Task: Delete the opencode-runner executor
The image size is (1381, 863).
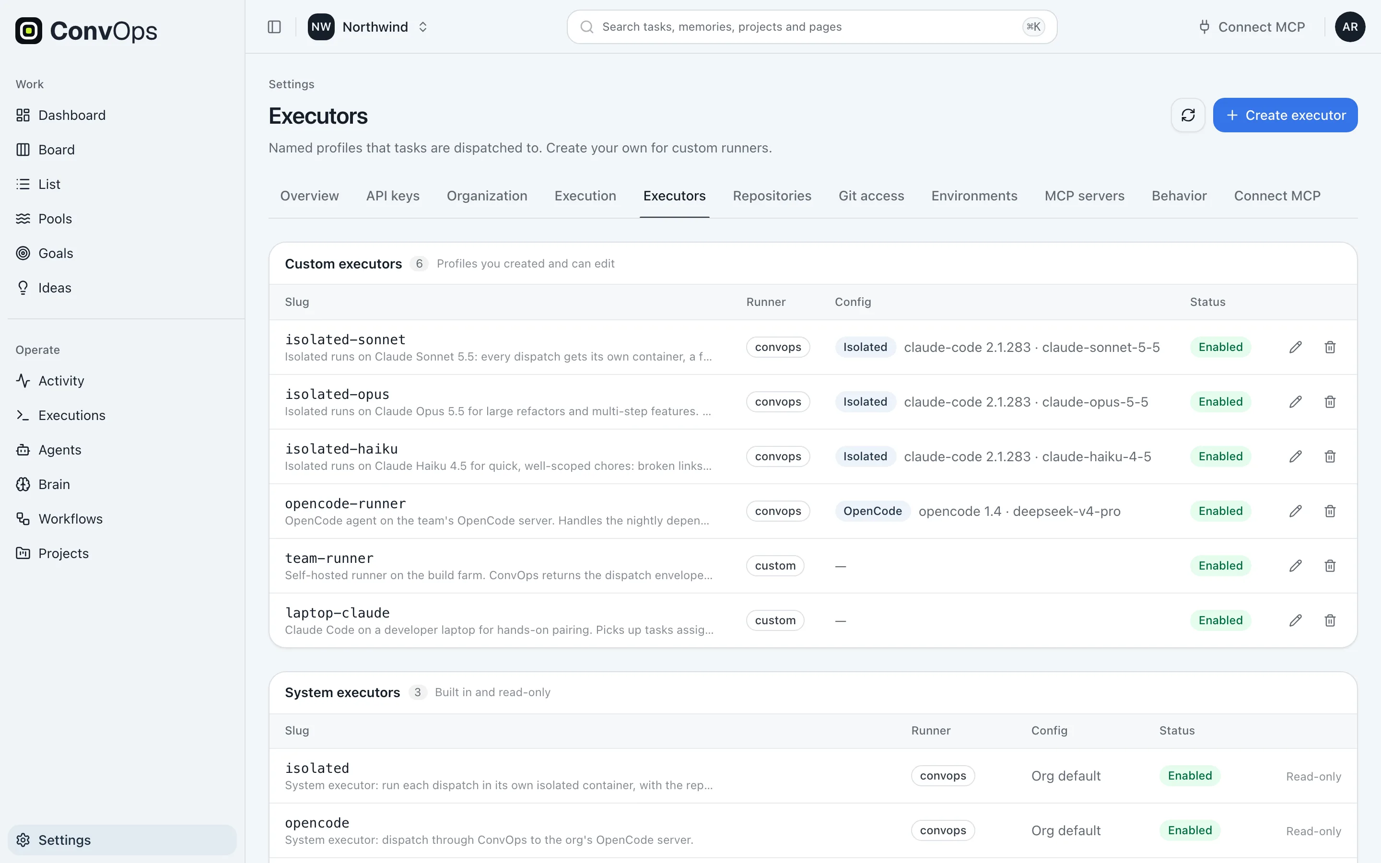Action: pyautogui.click(x=1330, y=511)
